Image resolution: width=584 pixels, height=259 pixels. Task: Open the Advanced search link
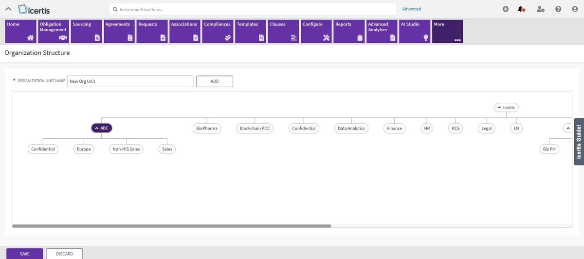pyautogui.click(x=412, y=9)
